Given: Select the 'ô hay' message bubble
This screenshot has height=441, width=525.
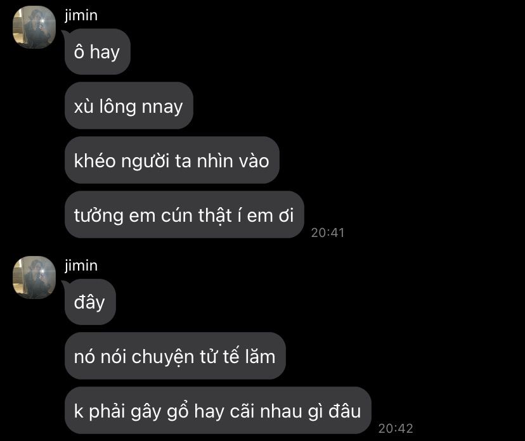Looking at the screenshot, I should pyautogui.click(x=97, y=52).
